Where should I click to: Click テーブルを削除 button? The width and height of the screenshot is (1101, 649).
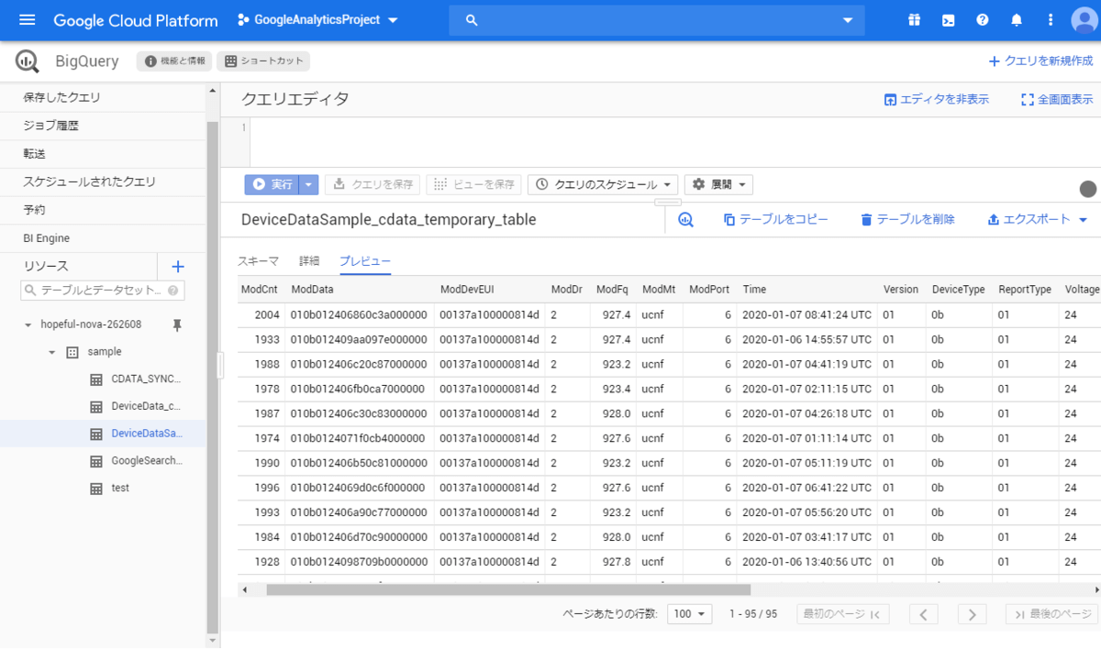(x=907, y=220)
